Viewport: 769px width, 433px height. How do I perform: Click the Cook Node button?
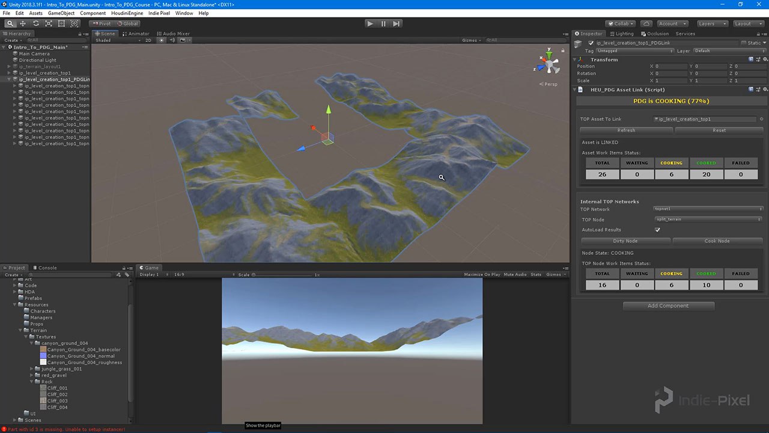pos(717,241)
